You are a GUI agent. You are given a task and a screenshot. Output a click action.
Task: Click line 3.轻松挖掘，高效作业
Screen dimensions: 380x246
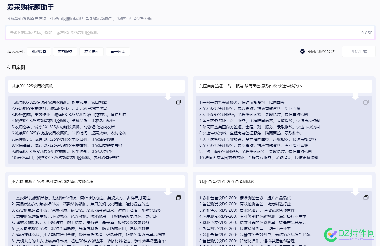(x=69, y=115)
